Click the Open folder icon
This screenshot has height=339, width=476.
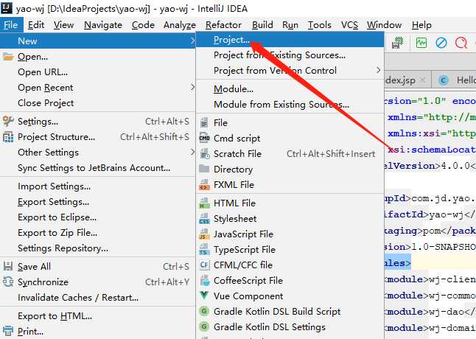8,57
